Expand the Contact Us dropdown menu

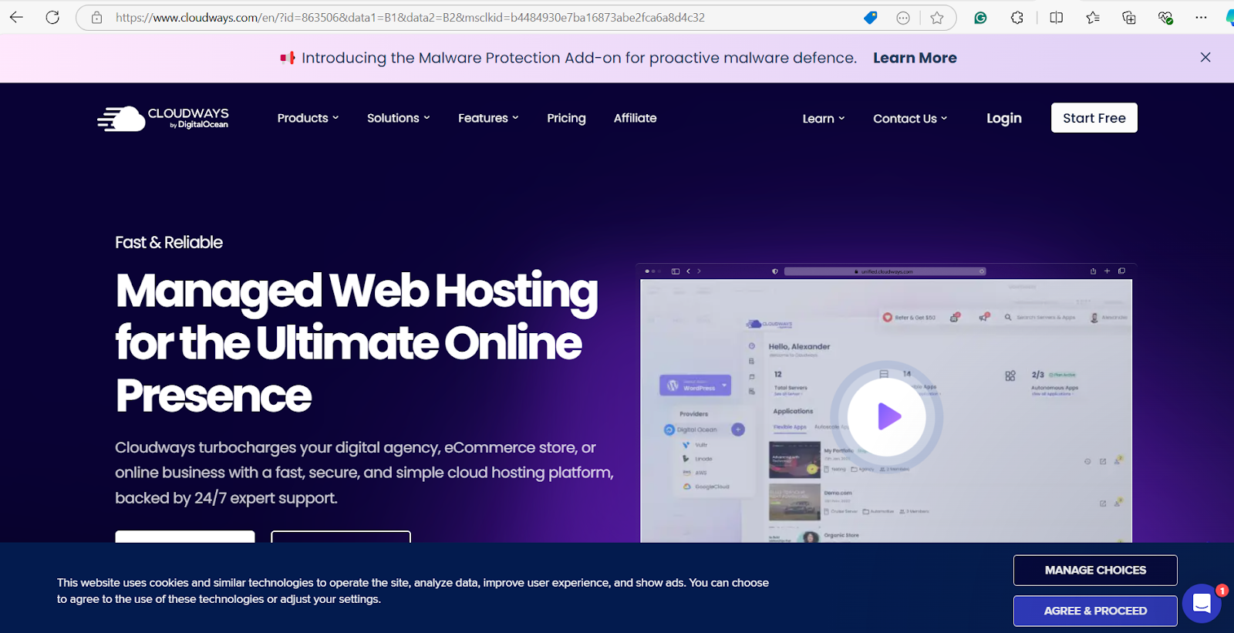coord(910,118)
